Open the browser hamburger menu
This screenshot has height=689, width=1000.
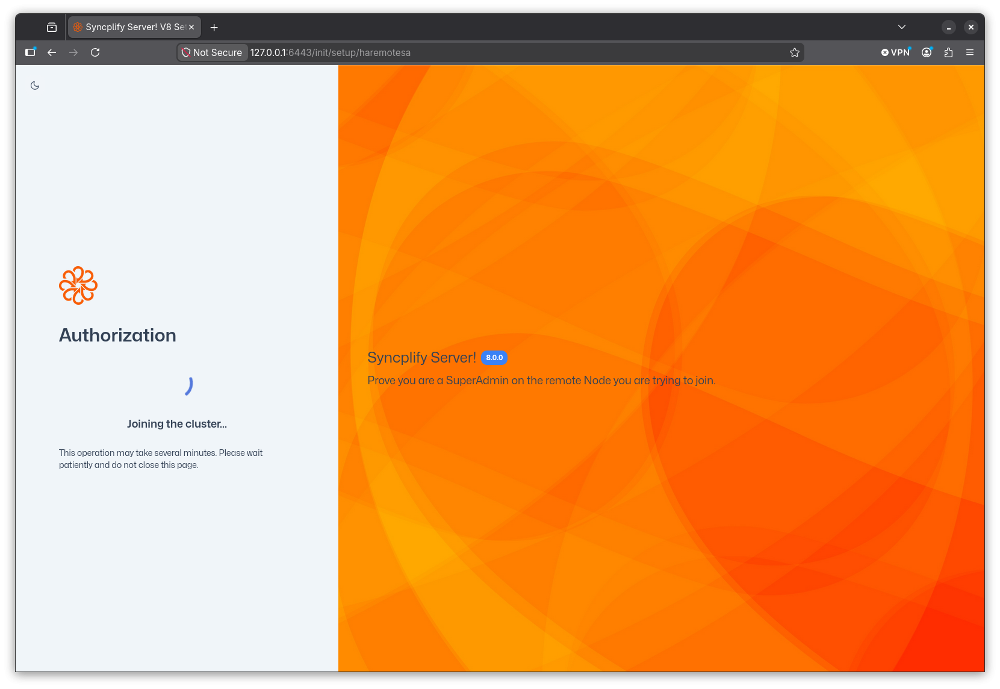(x=970, y=52)
